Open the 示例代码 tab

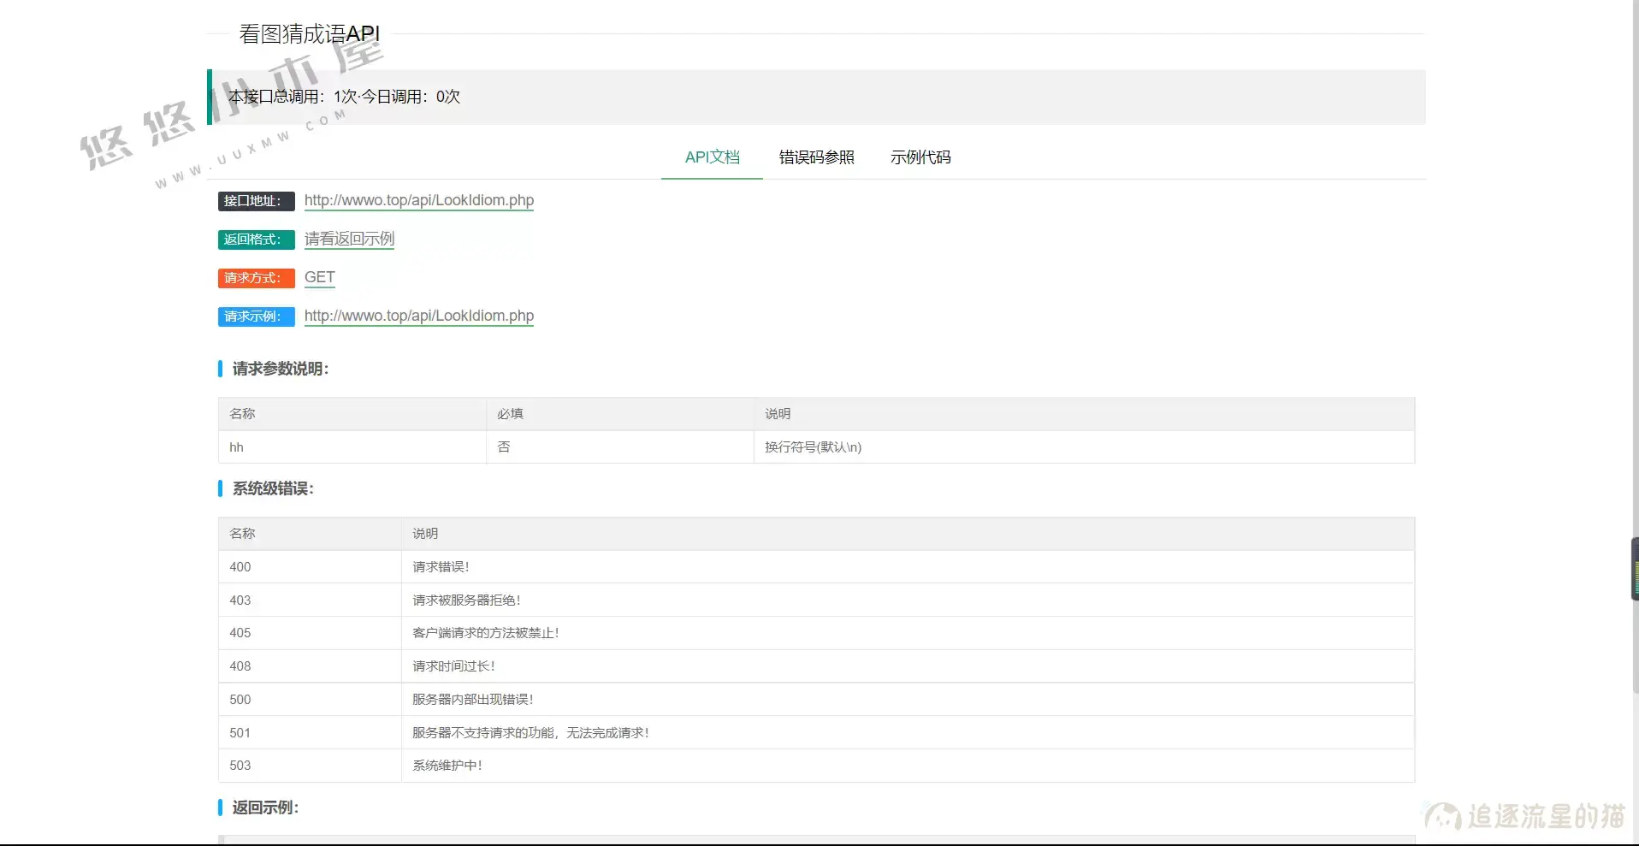tap(920, 157)
